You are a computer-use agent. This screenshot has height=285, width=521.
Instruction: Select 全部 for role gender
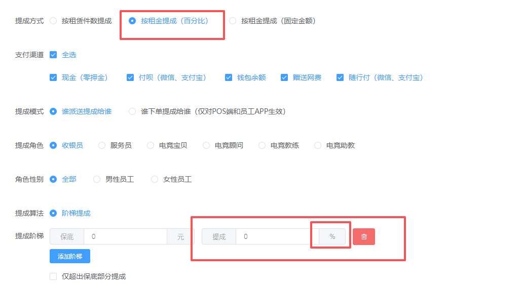(53, 180)
